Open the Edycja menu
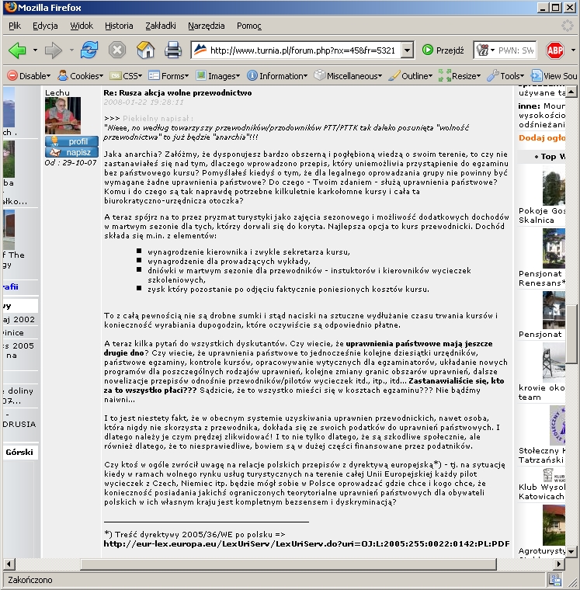The image size is (580, 590). tap(45, 26)
